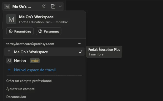Click the checkmark on Me On's Workspace row

[x=80, y=52]
